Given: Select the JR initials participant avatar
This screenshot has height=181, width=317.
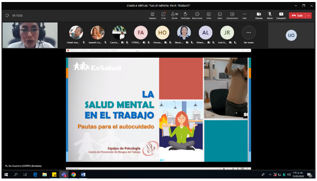Looking at the screenshot, I should (227, 33).
